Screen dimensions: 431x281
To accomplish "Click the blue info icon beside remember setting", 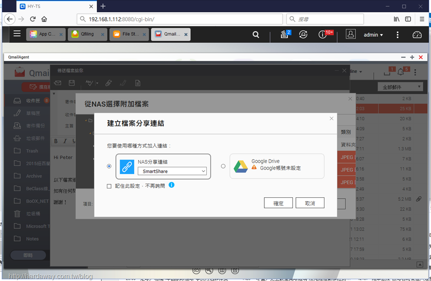I will (x=172, y=185).
